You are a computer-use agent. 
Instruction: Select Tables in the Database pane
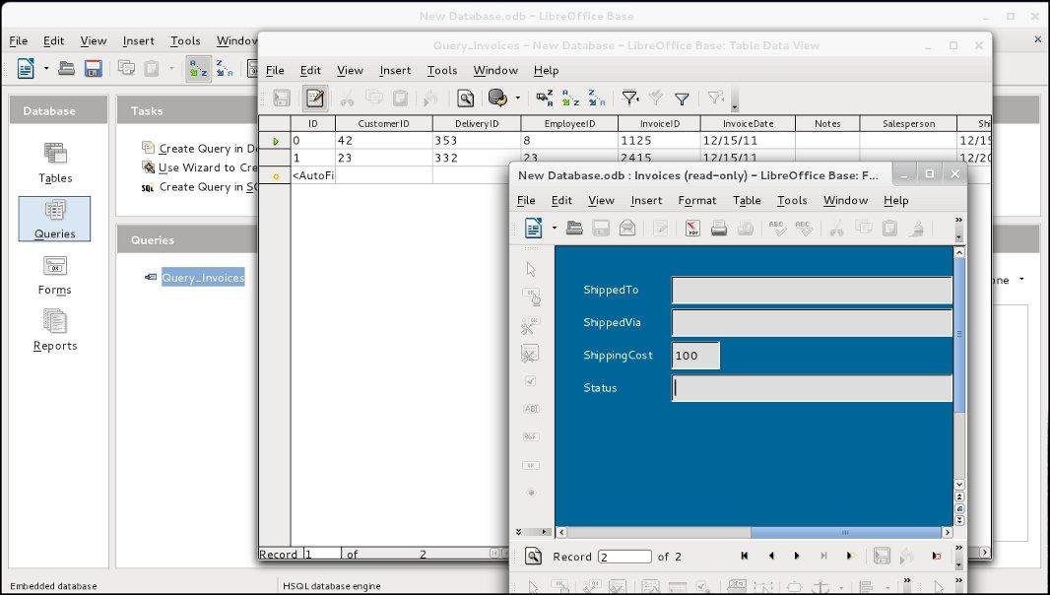tap(55, 163)
